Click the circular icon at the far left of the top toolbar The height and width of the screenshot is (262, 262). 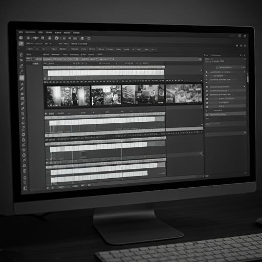[x=21, y=38]
